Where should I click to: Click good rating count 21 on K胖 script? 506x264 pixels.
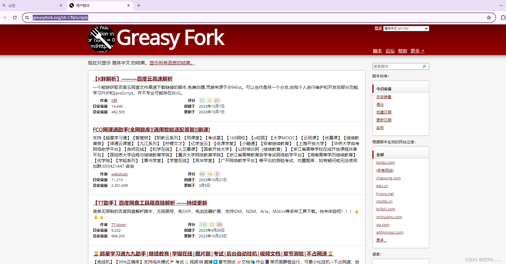[202, 100]
